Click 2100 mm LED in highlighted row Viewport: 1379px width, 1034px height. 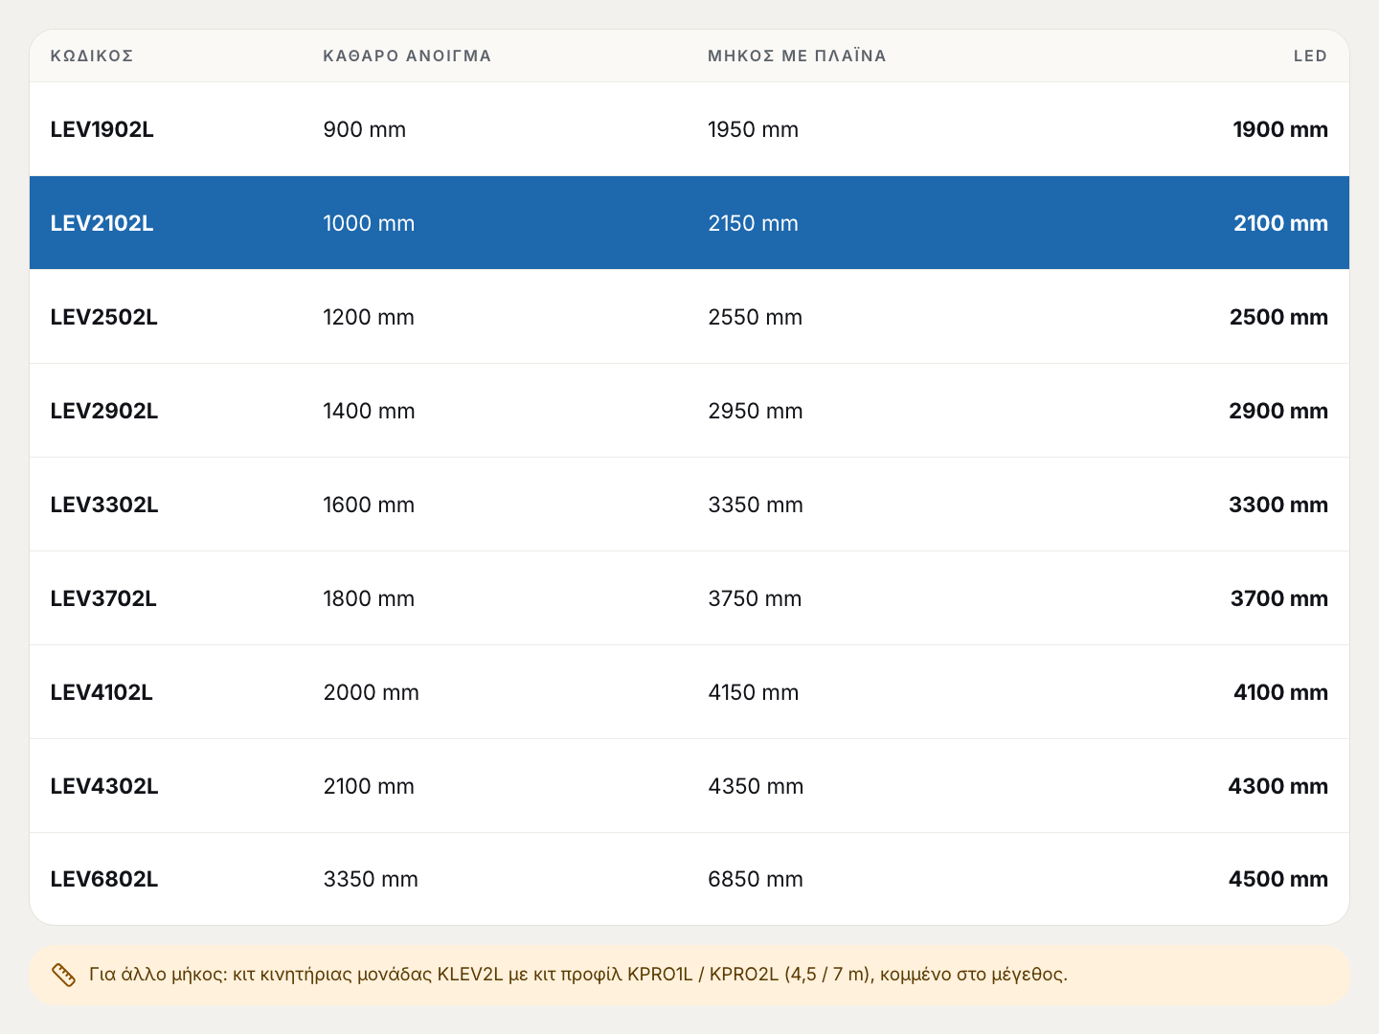coord(1280,223)
